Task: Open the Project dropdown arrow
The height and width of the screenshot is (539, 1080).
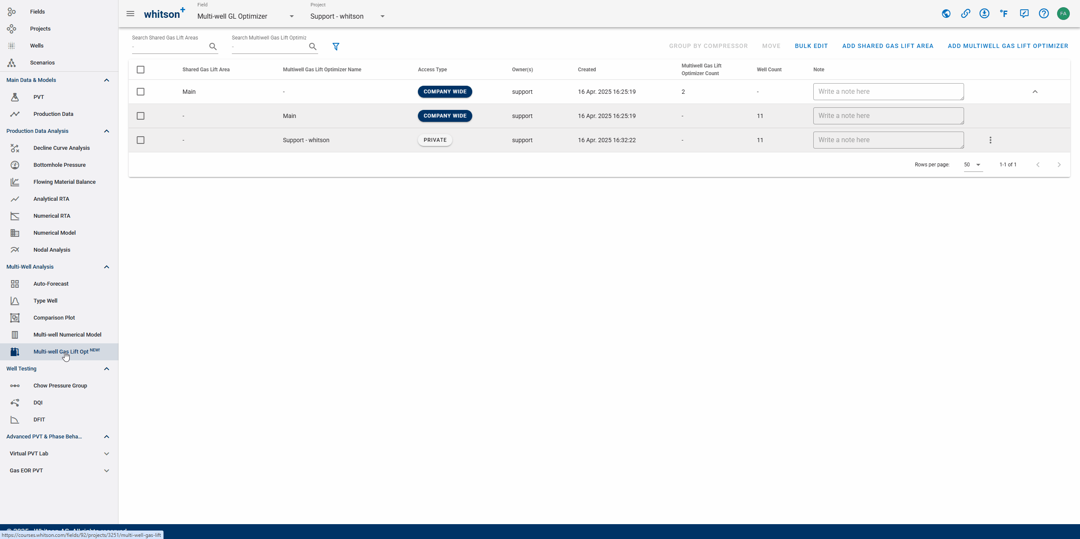Action: coord(383,16)
